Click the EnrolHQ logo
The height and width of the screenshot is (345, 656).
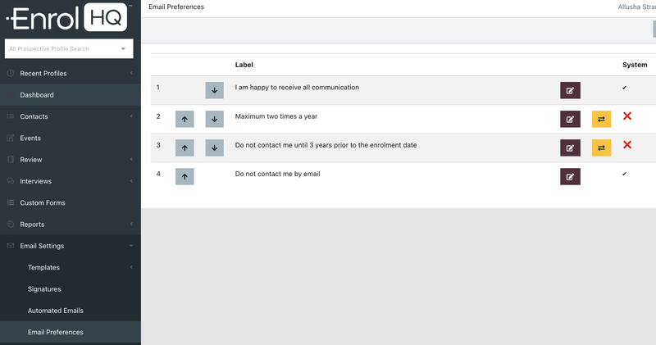click(69, 16)
